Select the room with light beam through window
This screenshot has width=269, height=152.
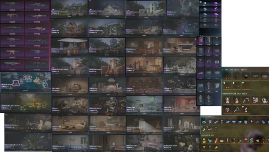(144, 124)
